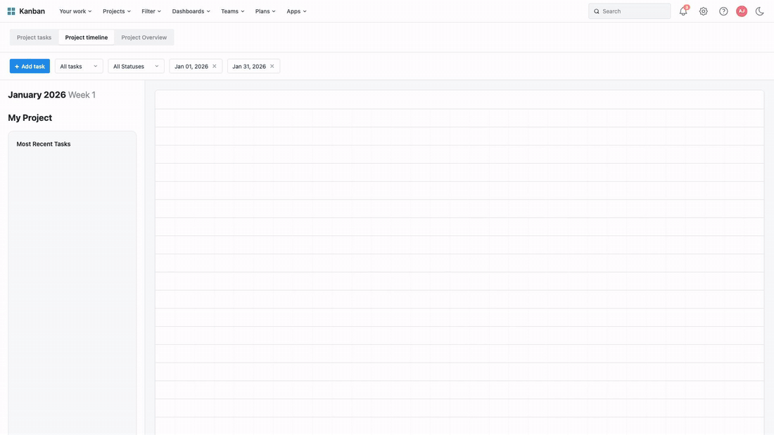The width and height of the screenshot is (774, 435).
Task: Expand the All Statuses dropdown
Action: click(137, 66)
